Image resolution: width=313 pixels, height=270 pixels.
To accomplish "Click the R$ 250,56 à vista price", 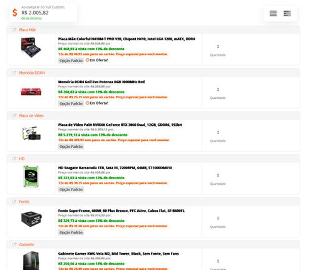I will click(x=91, y=264).
